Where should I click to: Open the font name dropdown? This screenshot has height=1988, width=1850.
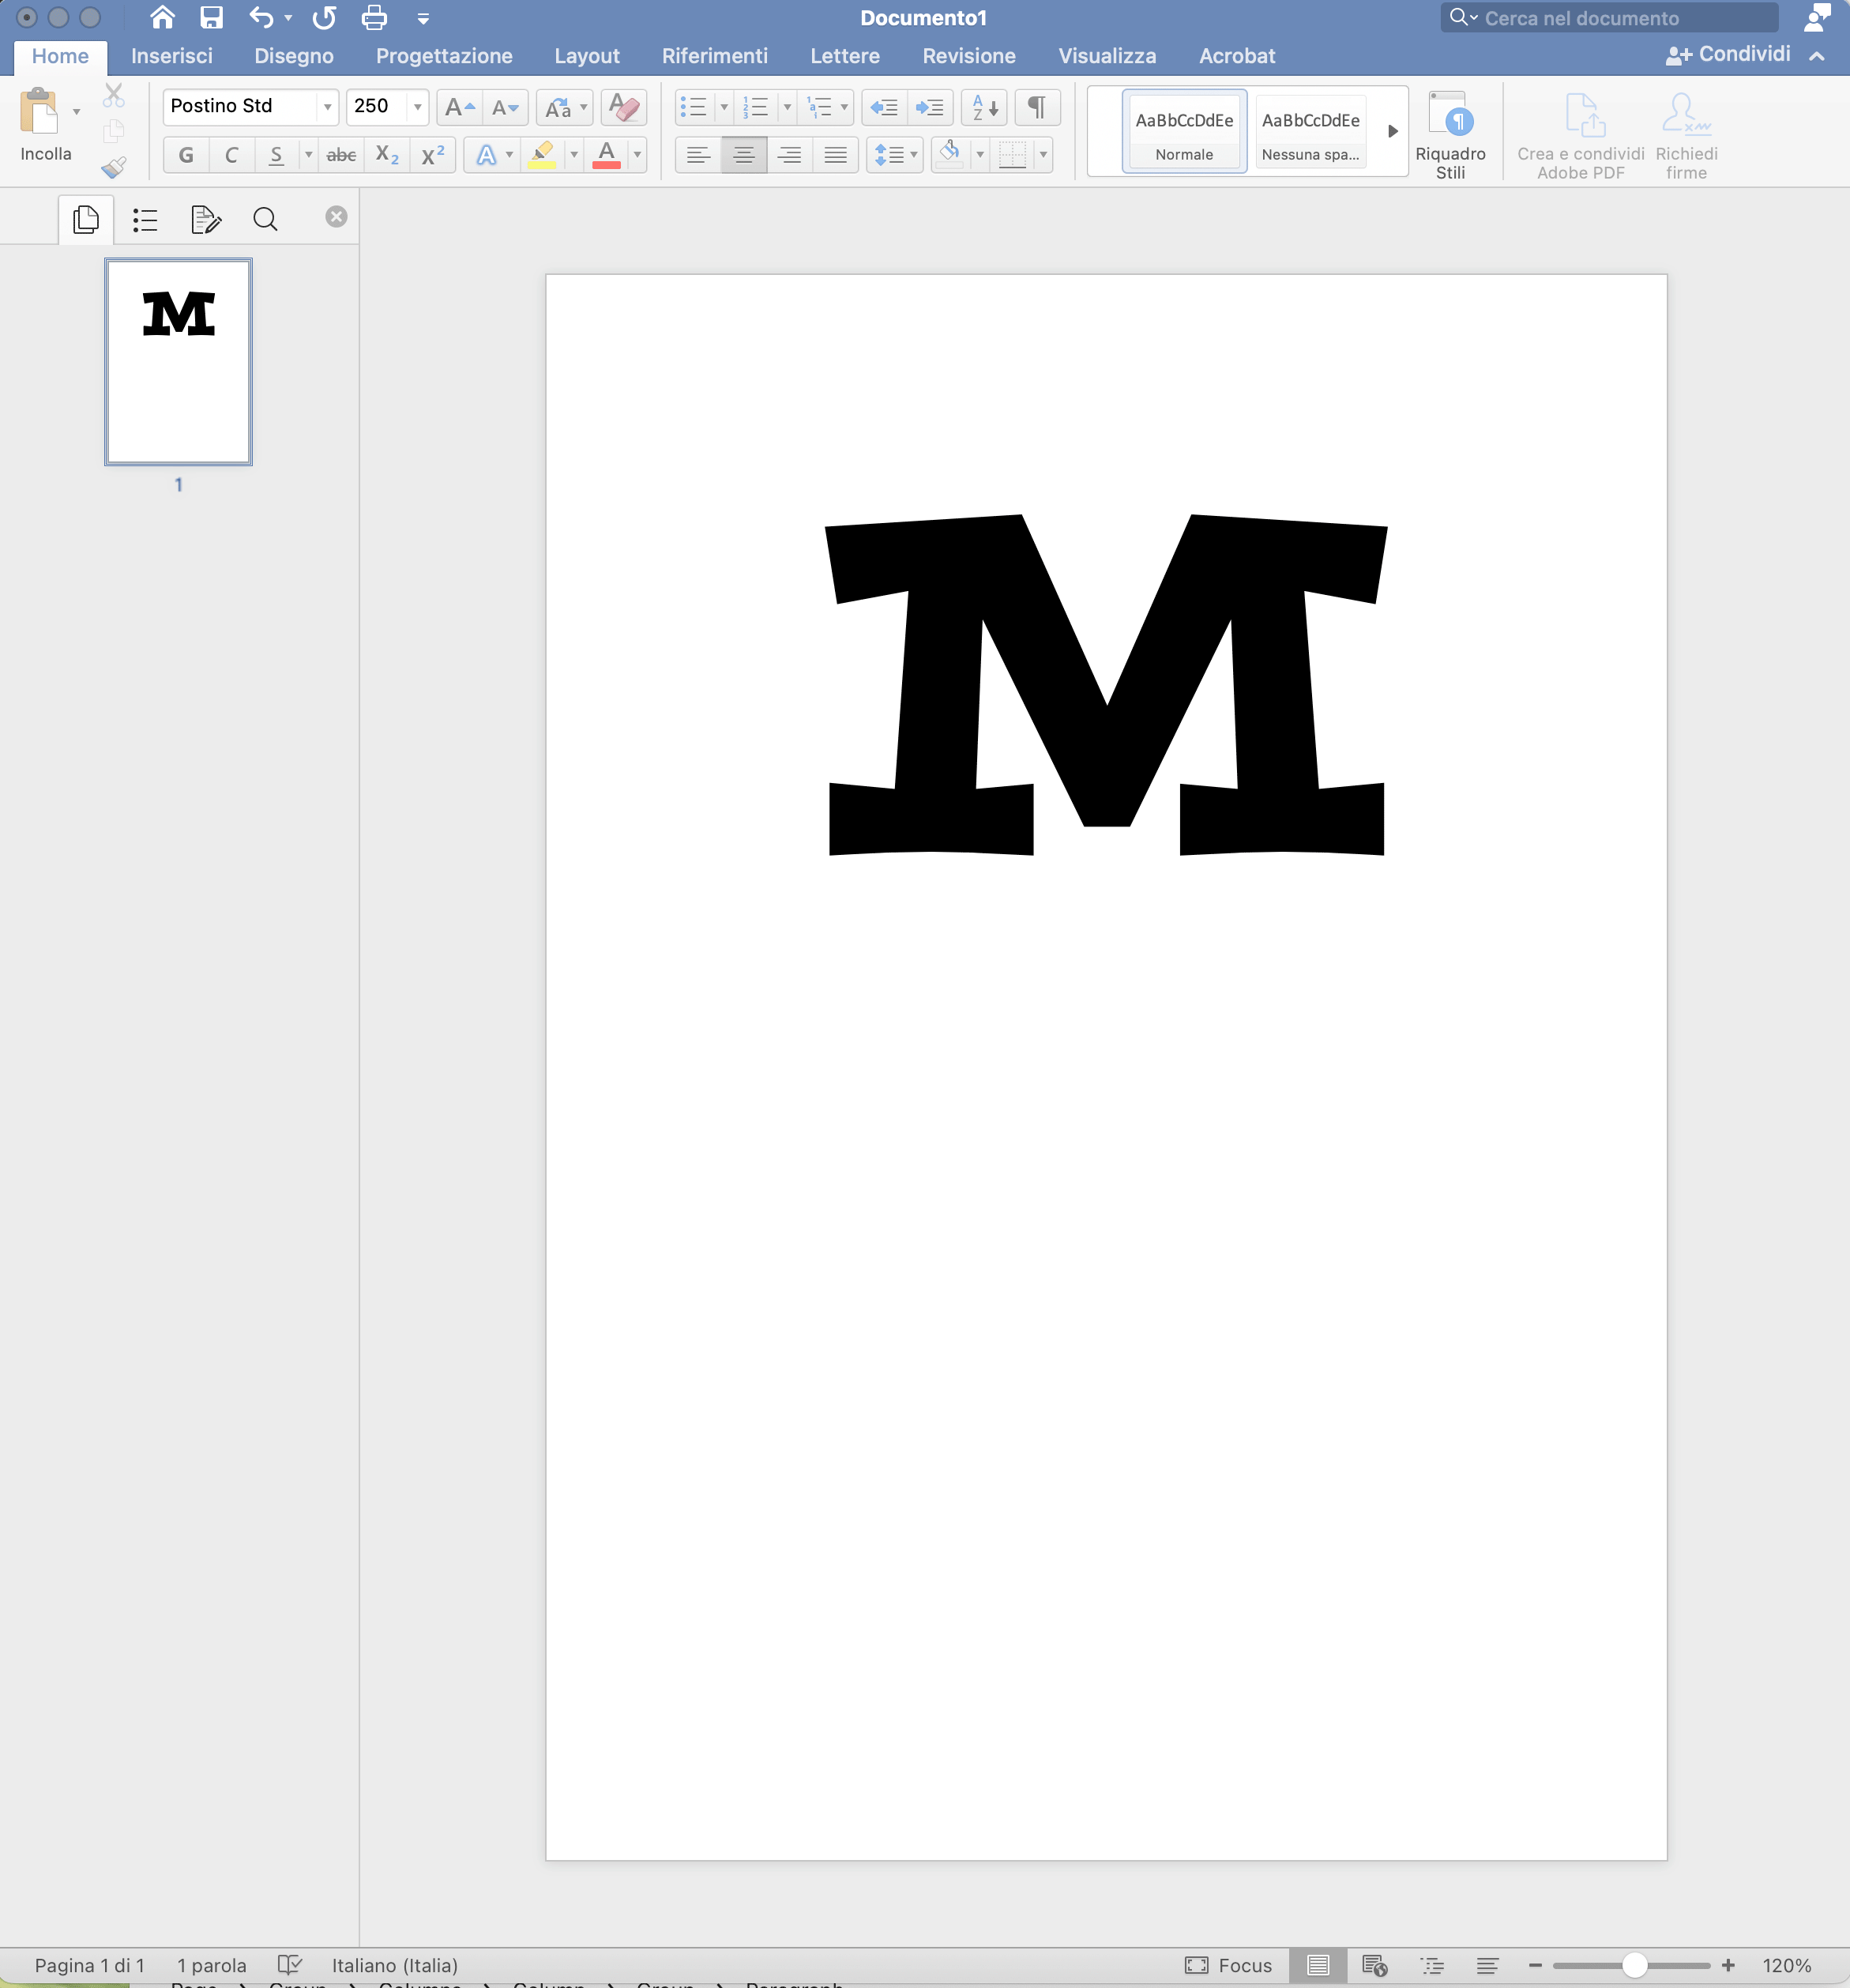coord(328,106)
